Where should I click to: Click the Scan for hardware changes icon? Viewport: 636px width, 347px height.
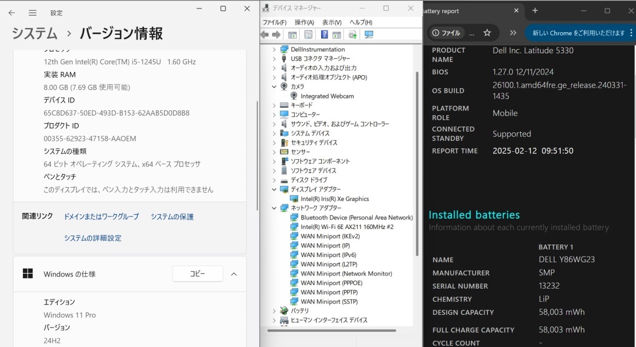pos(368,34)
